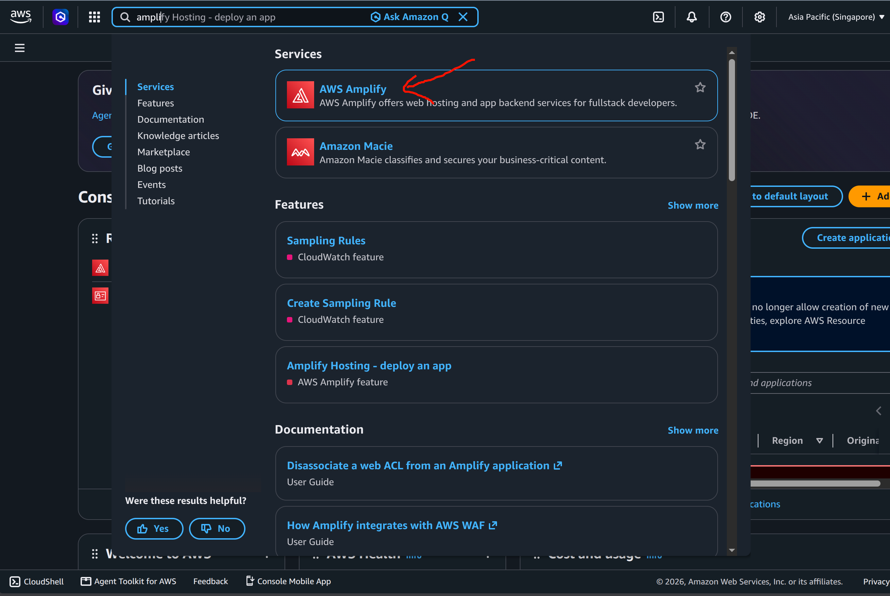Click the orange Add widgets button
890x596 pixels.
(x=870, y=196)
